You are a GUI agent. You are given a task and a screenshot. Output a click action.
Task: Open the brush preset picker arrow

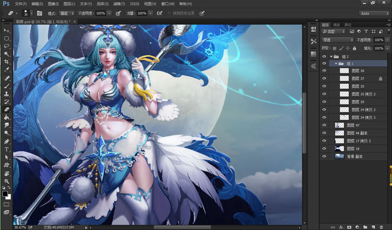point(31,13)
